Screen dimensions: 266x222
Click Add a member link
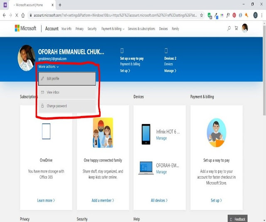pos(103,200)
